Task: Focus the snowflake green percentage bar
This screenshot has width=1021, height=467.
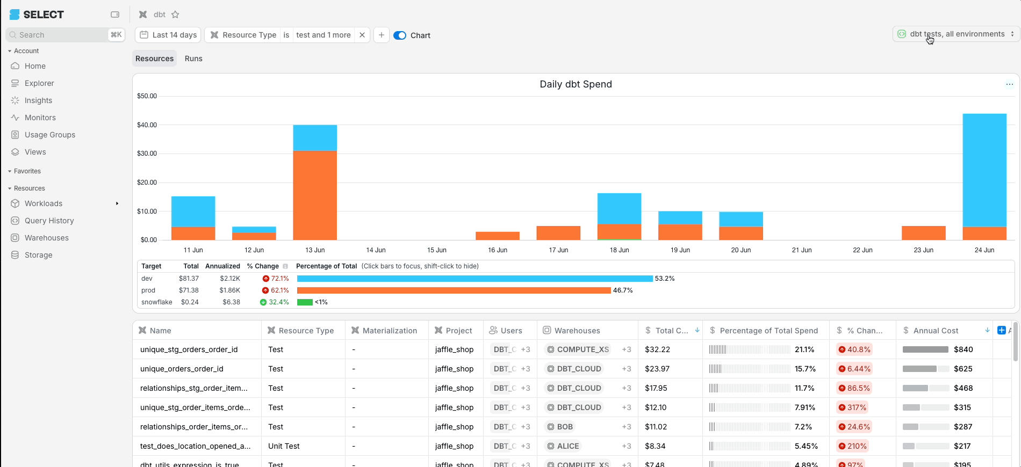Action: (x=305, y=302)
